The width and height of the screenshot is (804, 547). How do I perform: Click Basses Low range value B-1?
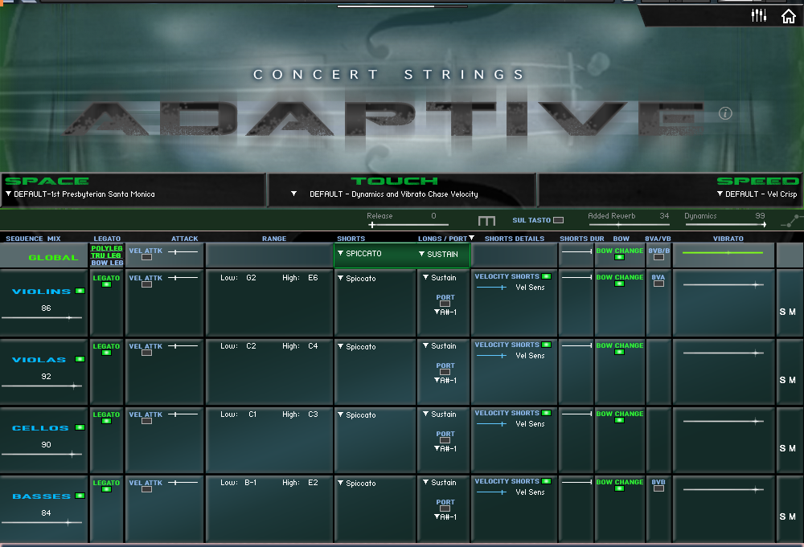251,483
